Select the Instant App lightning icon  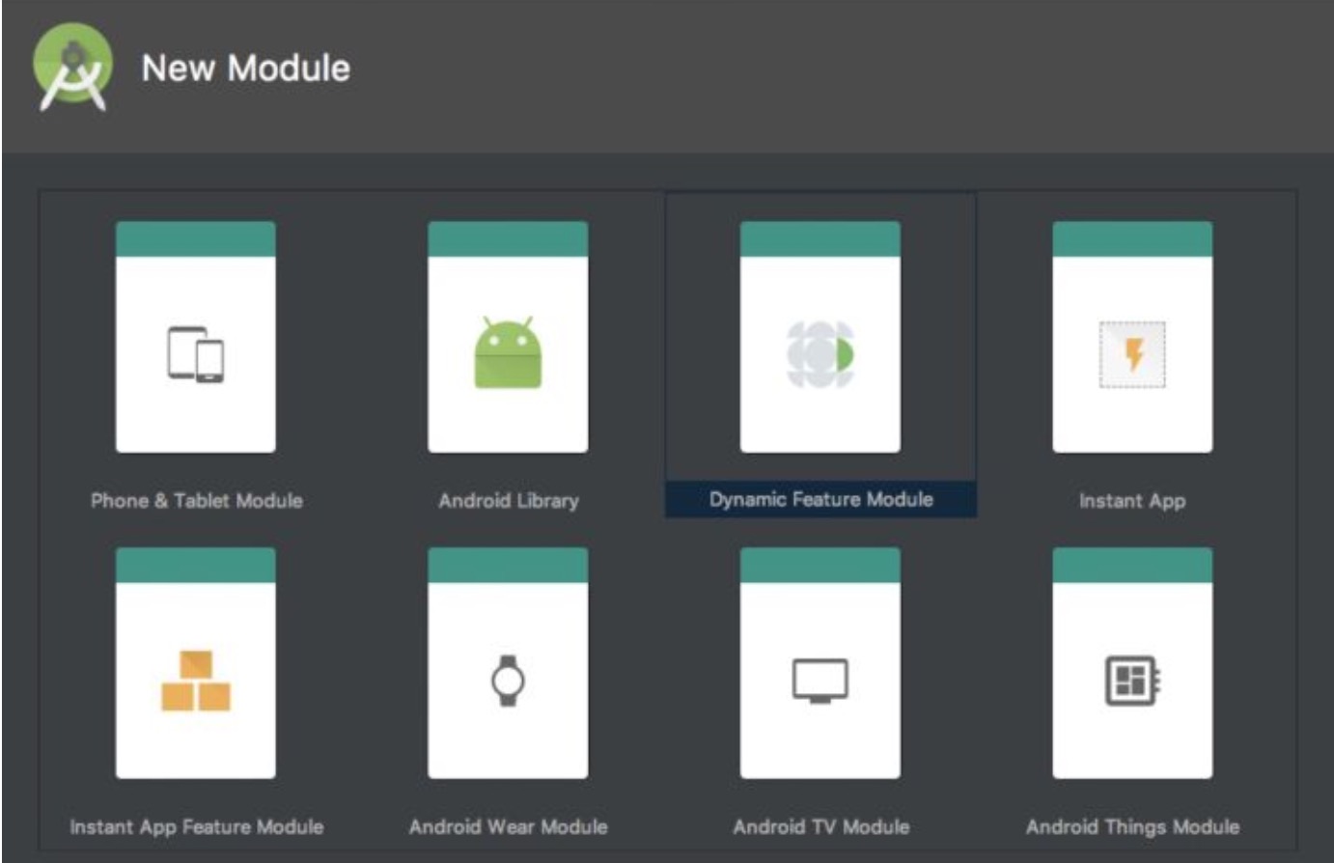pos(1132,354)
